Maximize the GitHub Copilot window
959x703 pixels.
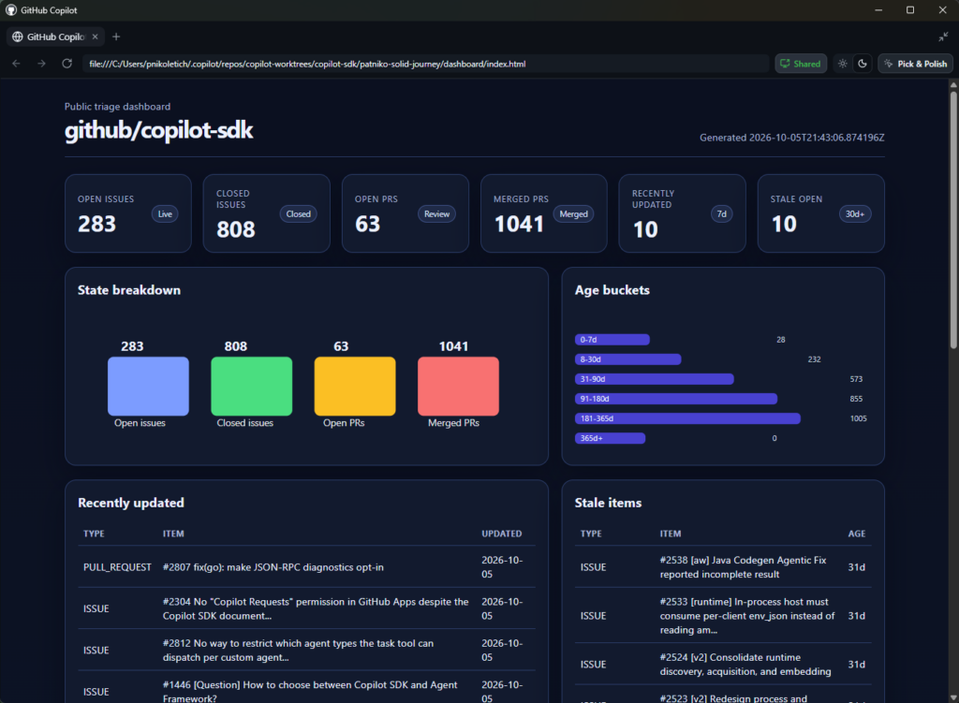point(910,10)
